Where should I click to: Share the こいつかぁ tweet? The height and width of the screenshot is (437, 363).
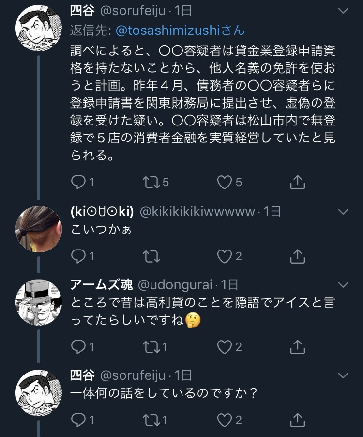pyautogui.click(x=297, y=255)
